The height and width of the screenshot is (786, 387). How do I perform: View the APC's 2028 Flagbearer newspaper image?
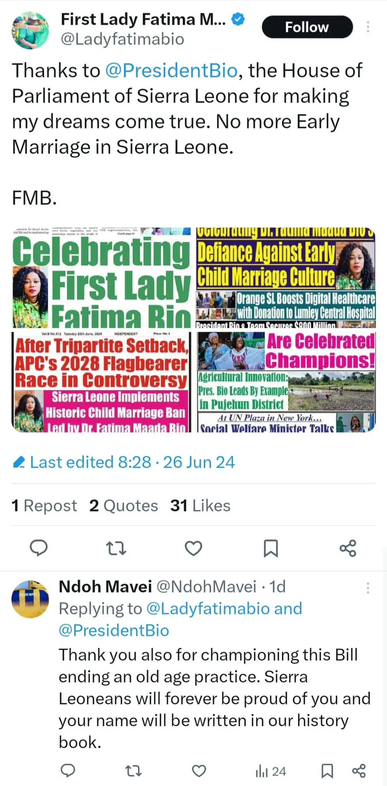(102, 382)
